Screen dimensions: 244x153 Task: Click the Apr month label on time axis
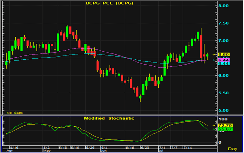pos(10,151)
